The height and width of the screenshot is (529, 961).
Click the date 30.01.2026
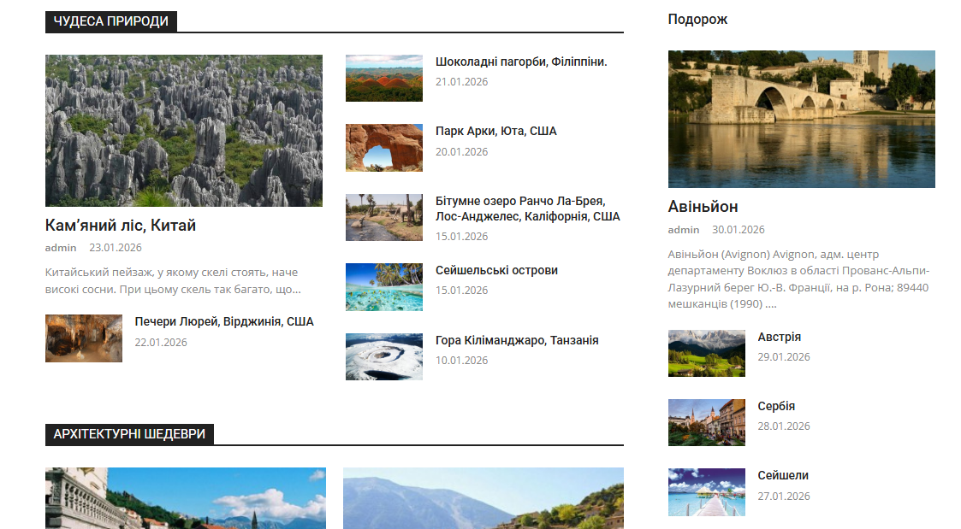point(739,230)
